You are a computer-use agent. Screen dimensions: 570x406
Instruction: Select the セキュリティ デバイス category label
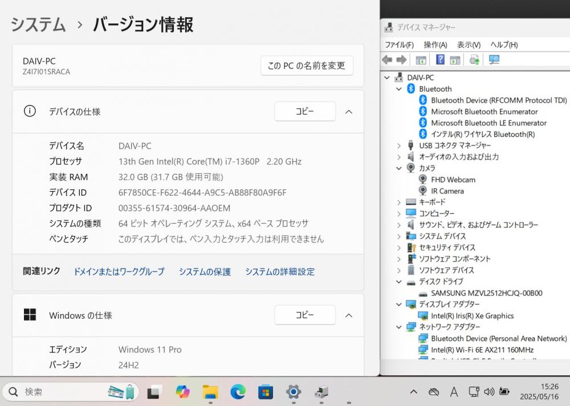pos(447,247)
